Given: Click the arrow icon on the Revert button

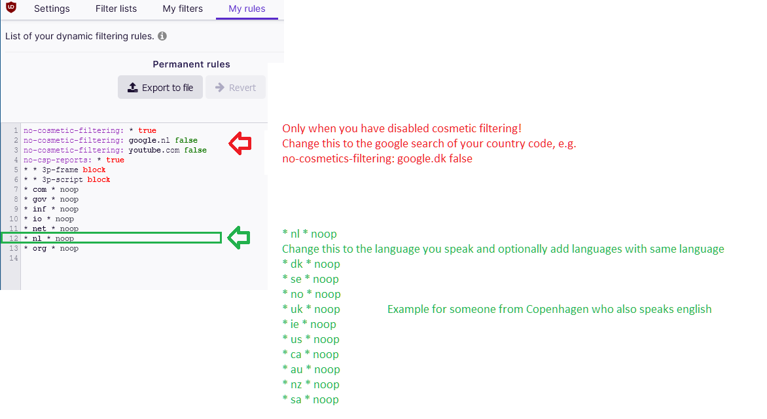Looking at the screenshot, I should tap(220, 88).
